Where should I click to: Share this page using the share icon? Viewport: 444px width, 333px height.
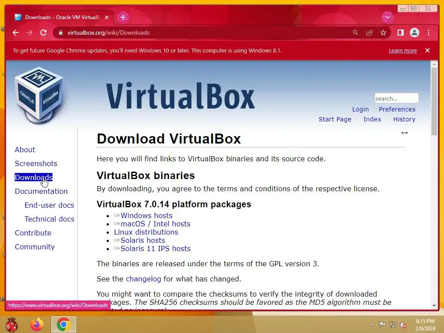pyautogui.click(x=369, y=33)
